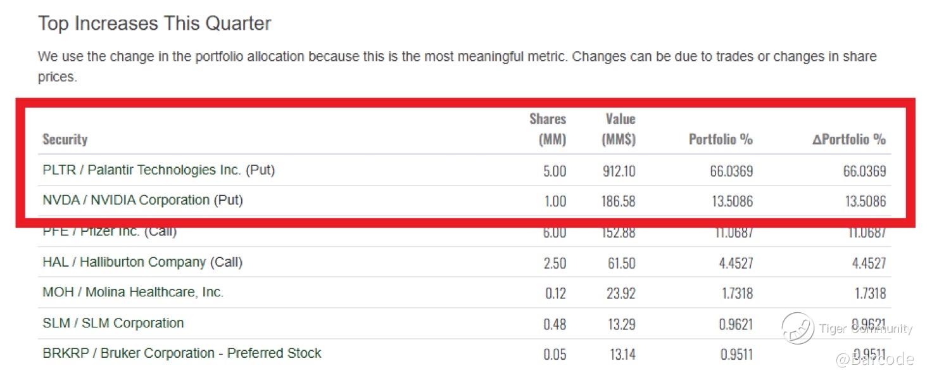Click the @Barcode watermark text
Viewport: 932px width, 380px height.
[x=875, y=360]
